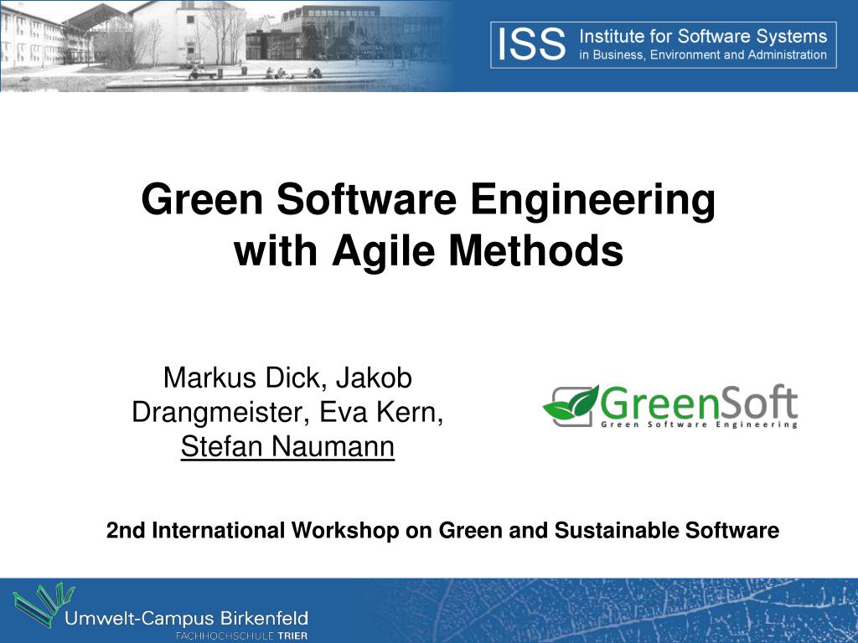Click the 'FACHHOCHSCHULE TRIER' footer text
Viewport: 858px width, 643px height.
(241, 636)
